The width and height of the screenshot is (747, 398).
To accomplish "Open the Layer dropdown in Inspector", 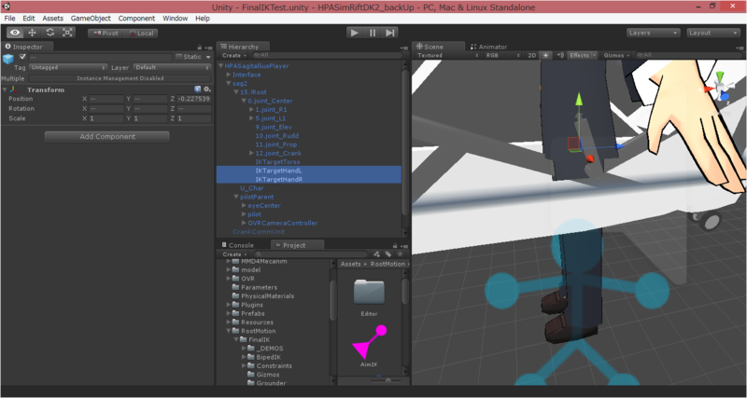I will (x=172, y=67).
